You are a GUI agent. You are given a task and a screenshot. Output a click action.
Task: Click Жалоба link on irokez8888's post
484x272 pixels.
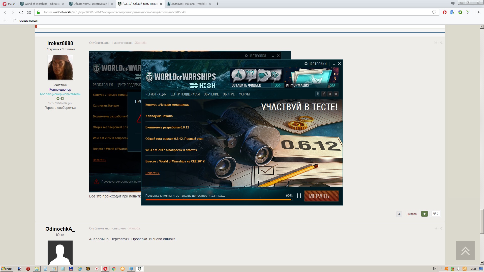(x=141, y=43)
